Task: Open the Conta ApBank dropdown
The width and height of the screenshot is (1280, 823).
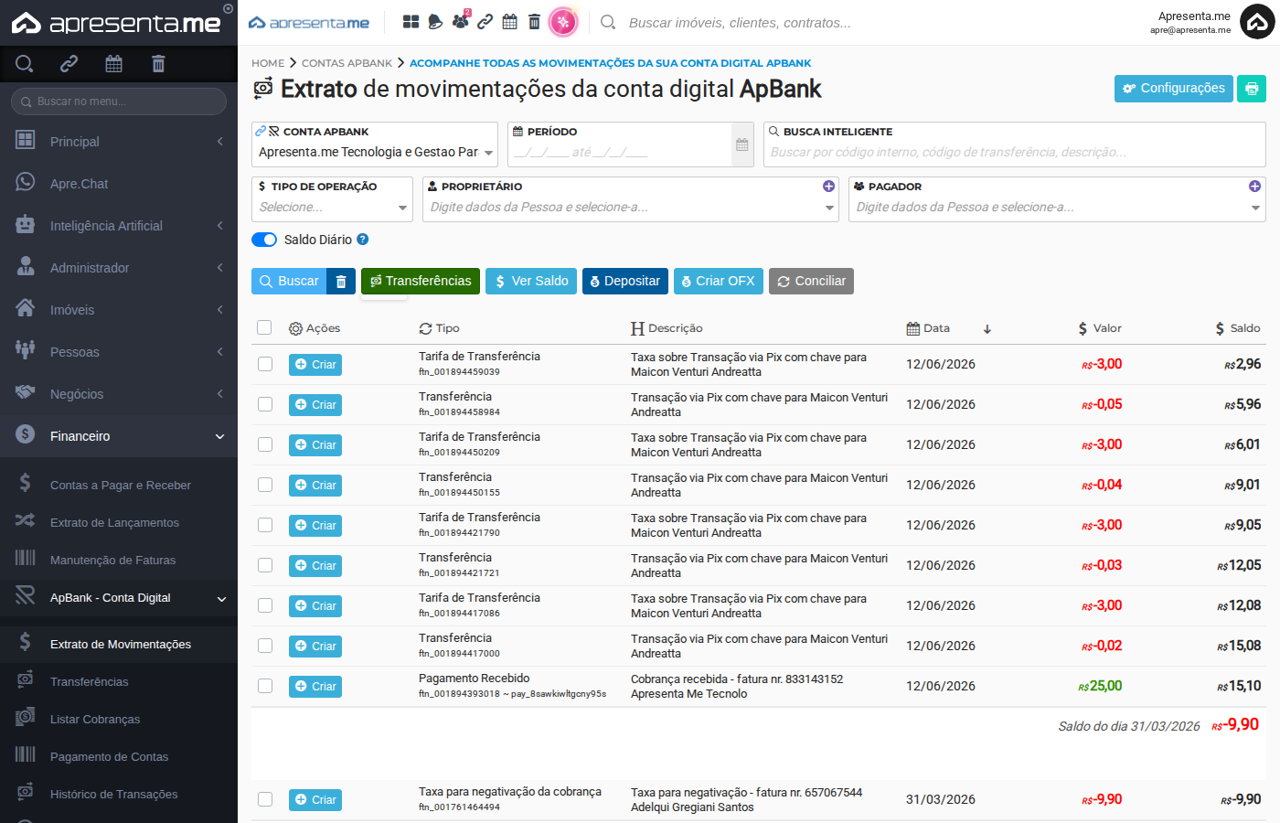Action: pyautogui.click(x=375, y=152)
